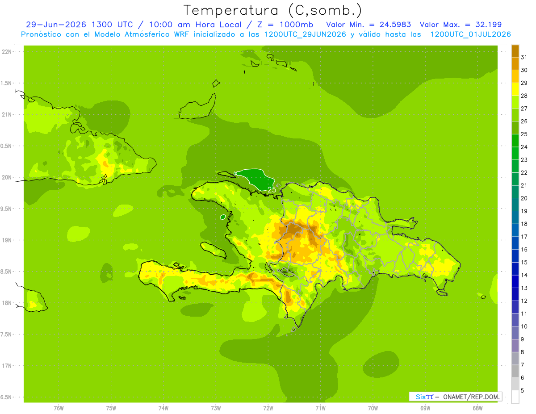536x414 pixels.
Task: Click the latitude label "17N"
Action: 7,366
